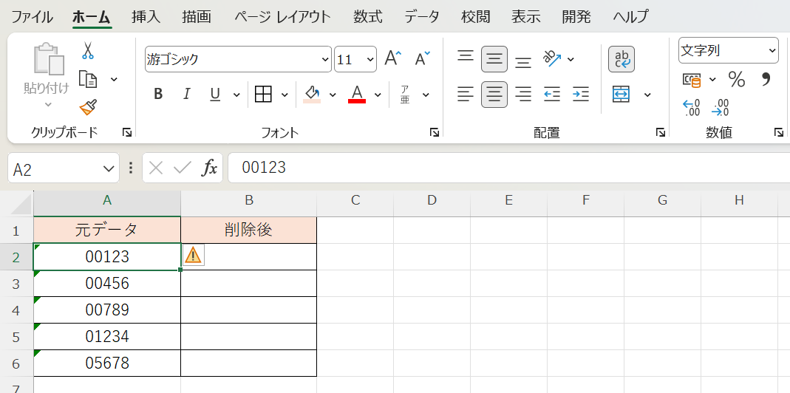790x393 pixels.
Task: Toggle Bold formatting
Action: pos(157,95)
